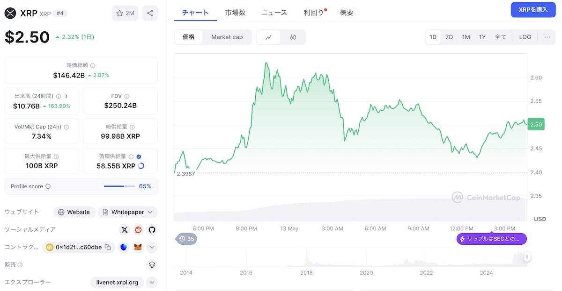Image resolution: width=562 pixels, height=291 pixels.
Task: Open livenet.xrpl.org explorer link
Action: tap(117, 282)
